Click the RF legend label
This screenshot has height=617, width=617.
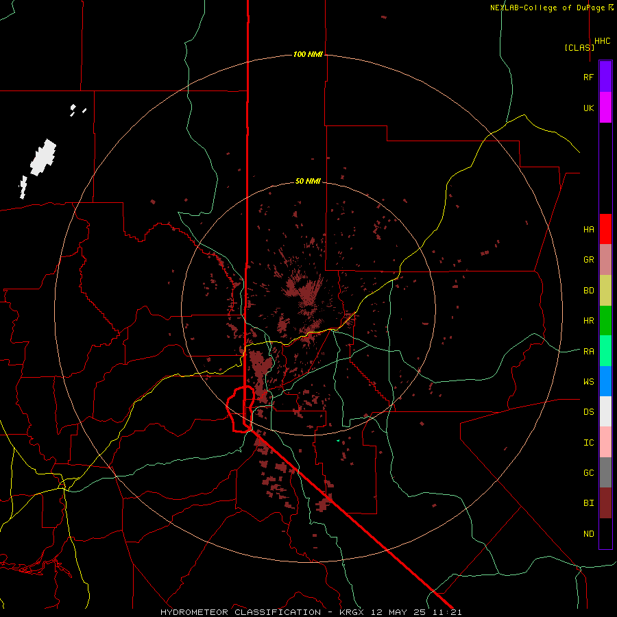tap(588, 77)
